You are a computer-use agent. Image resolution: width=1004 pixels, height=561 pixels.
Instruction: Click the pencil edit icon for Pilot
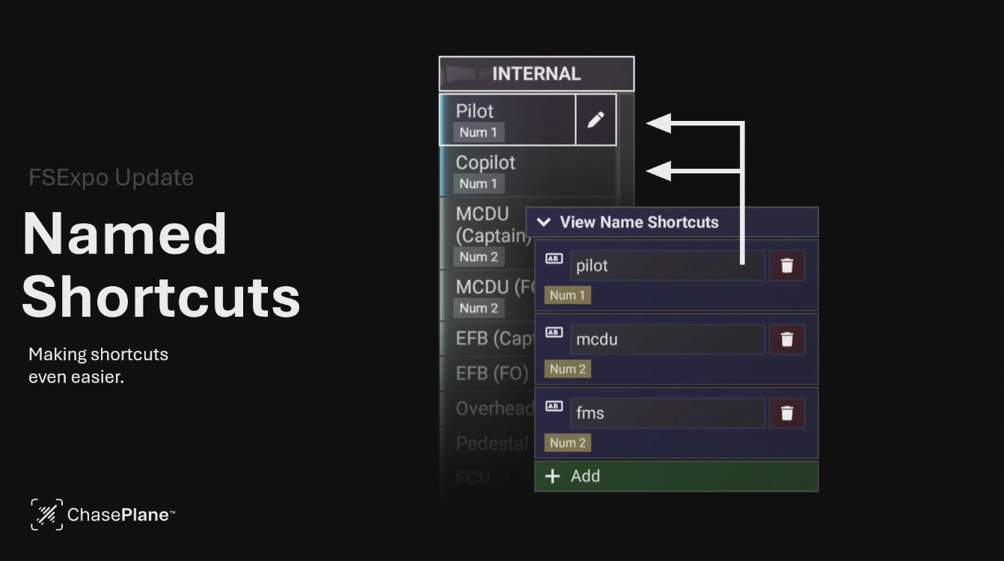596,120
